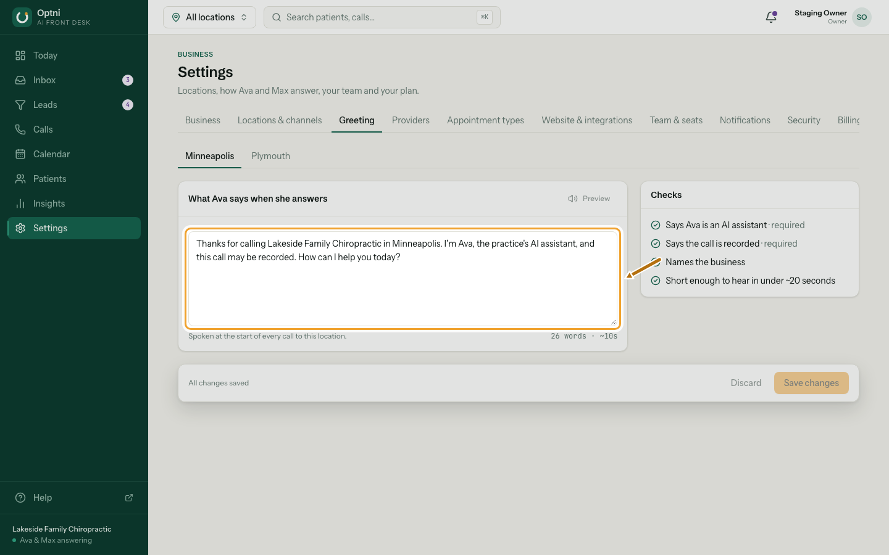889x555 pixels.
Task: Click the Inbox badge showing 3
Action: (128, 80)
